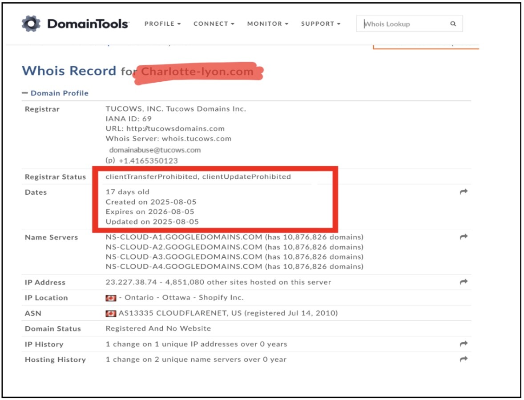Click the Canadian flag in the IP Location row
Viewport: 524px width, 400px height.
point(111,298)
